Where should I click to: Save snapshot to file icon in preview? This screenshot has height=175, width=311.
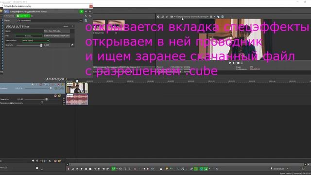click(x=223, y=17)
